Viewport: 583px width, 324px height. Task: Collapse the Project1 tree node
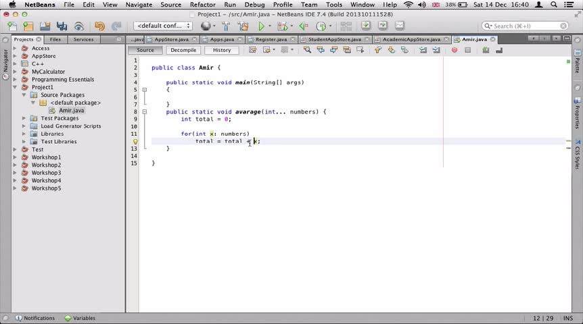[x=15, y=87]
